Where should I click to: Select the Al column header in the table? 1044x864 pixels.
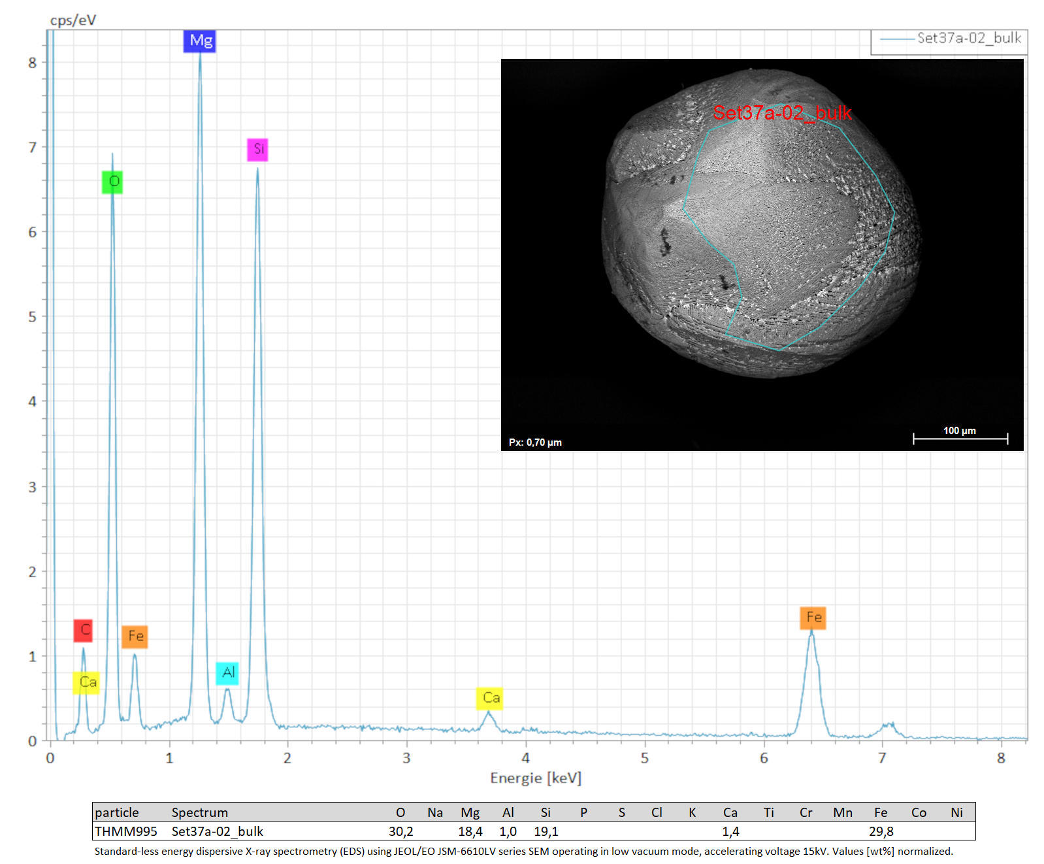508,812
